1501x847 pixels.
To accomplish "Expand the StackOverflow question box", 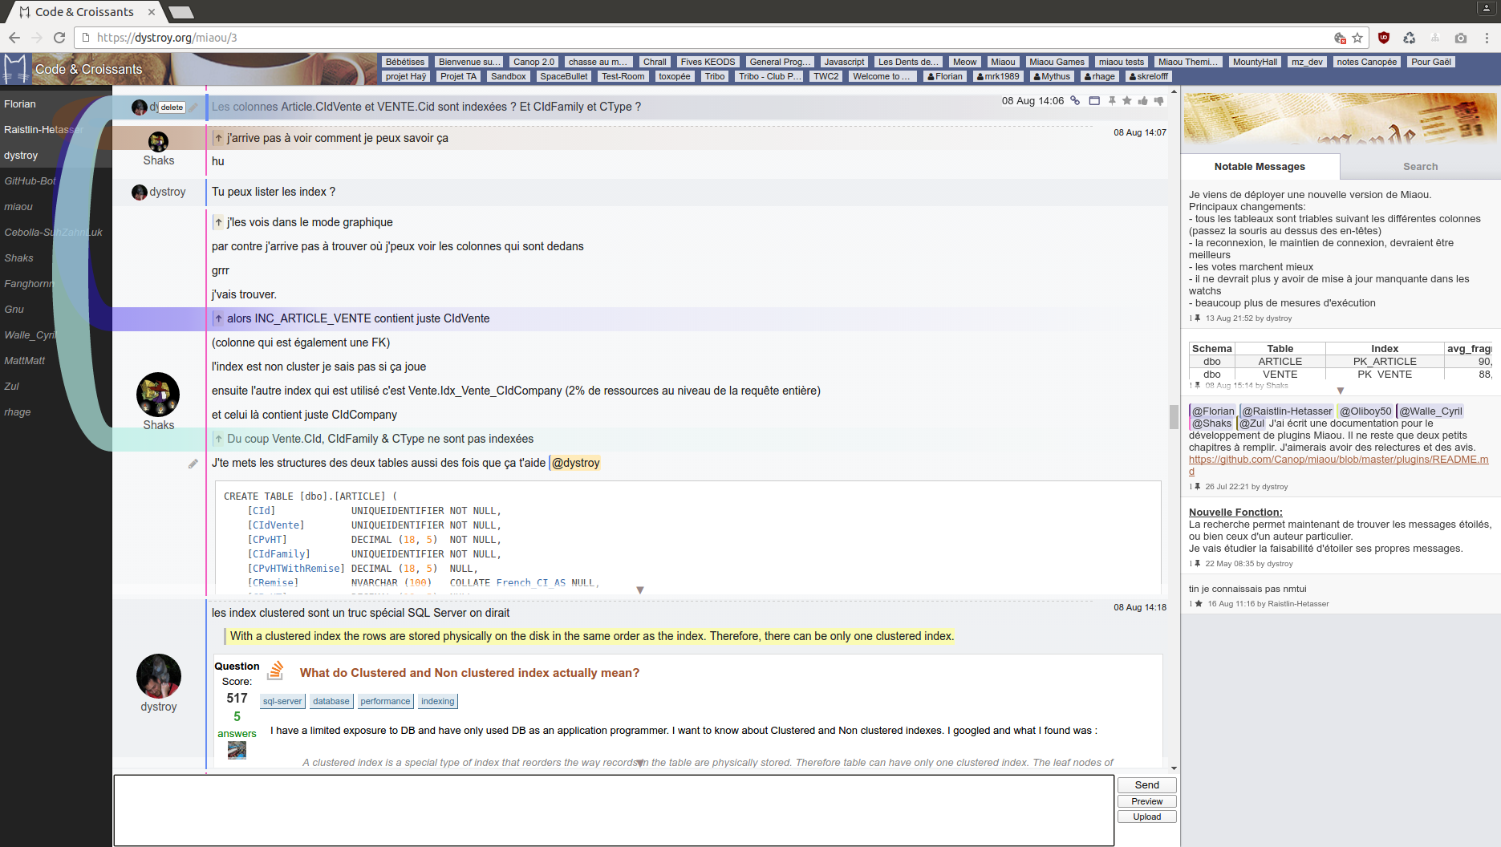I will [x=641, y=763].
